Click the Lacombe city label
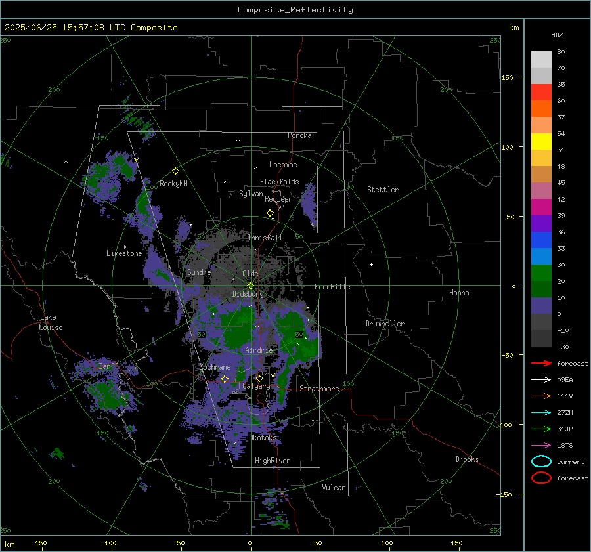 (283, 165)
